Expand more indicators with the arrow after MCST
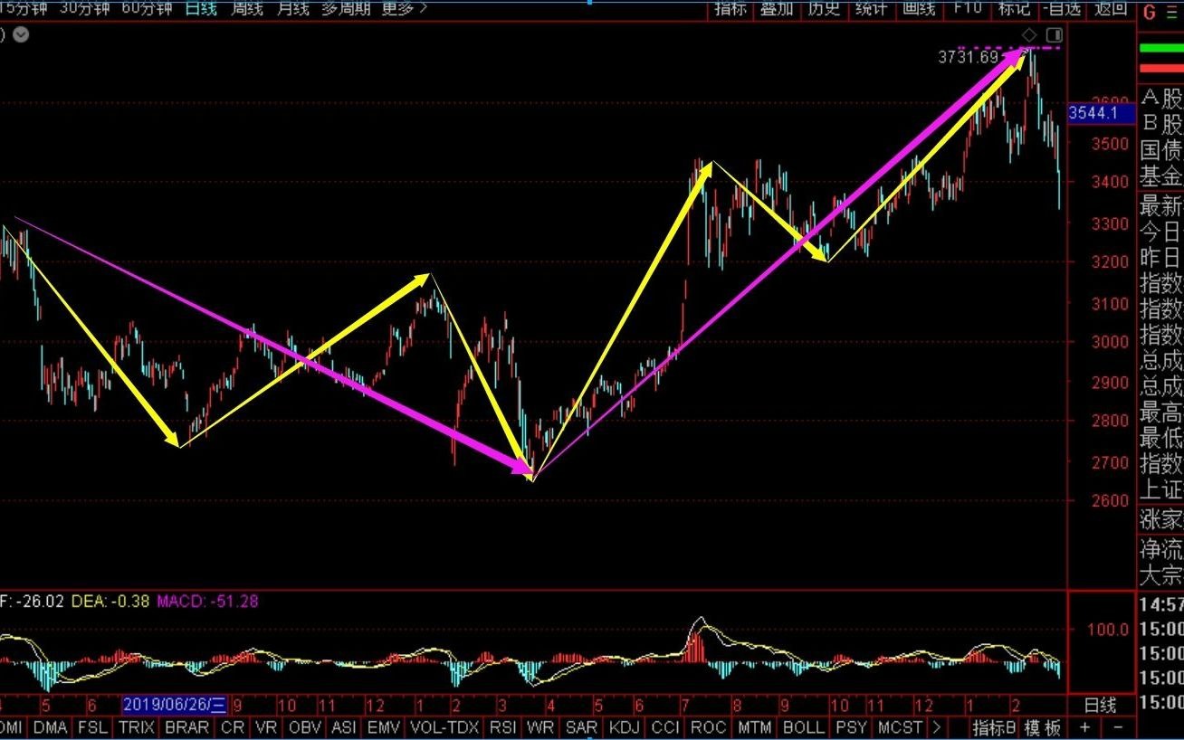1184x740 pixels. click(936, 727)
